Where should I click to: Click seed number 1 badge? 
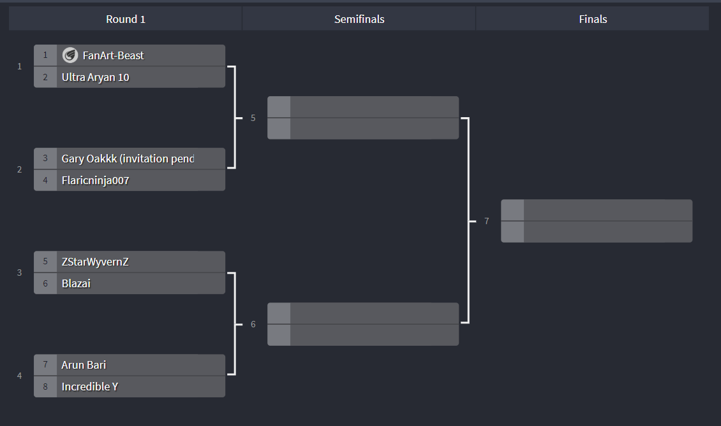click(x=45, y=55)
